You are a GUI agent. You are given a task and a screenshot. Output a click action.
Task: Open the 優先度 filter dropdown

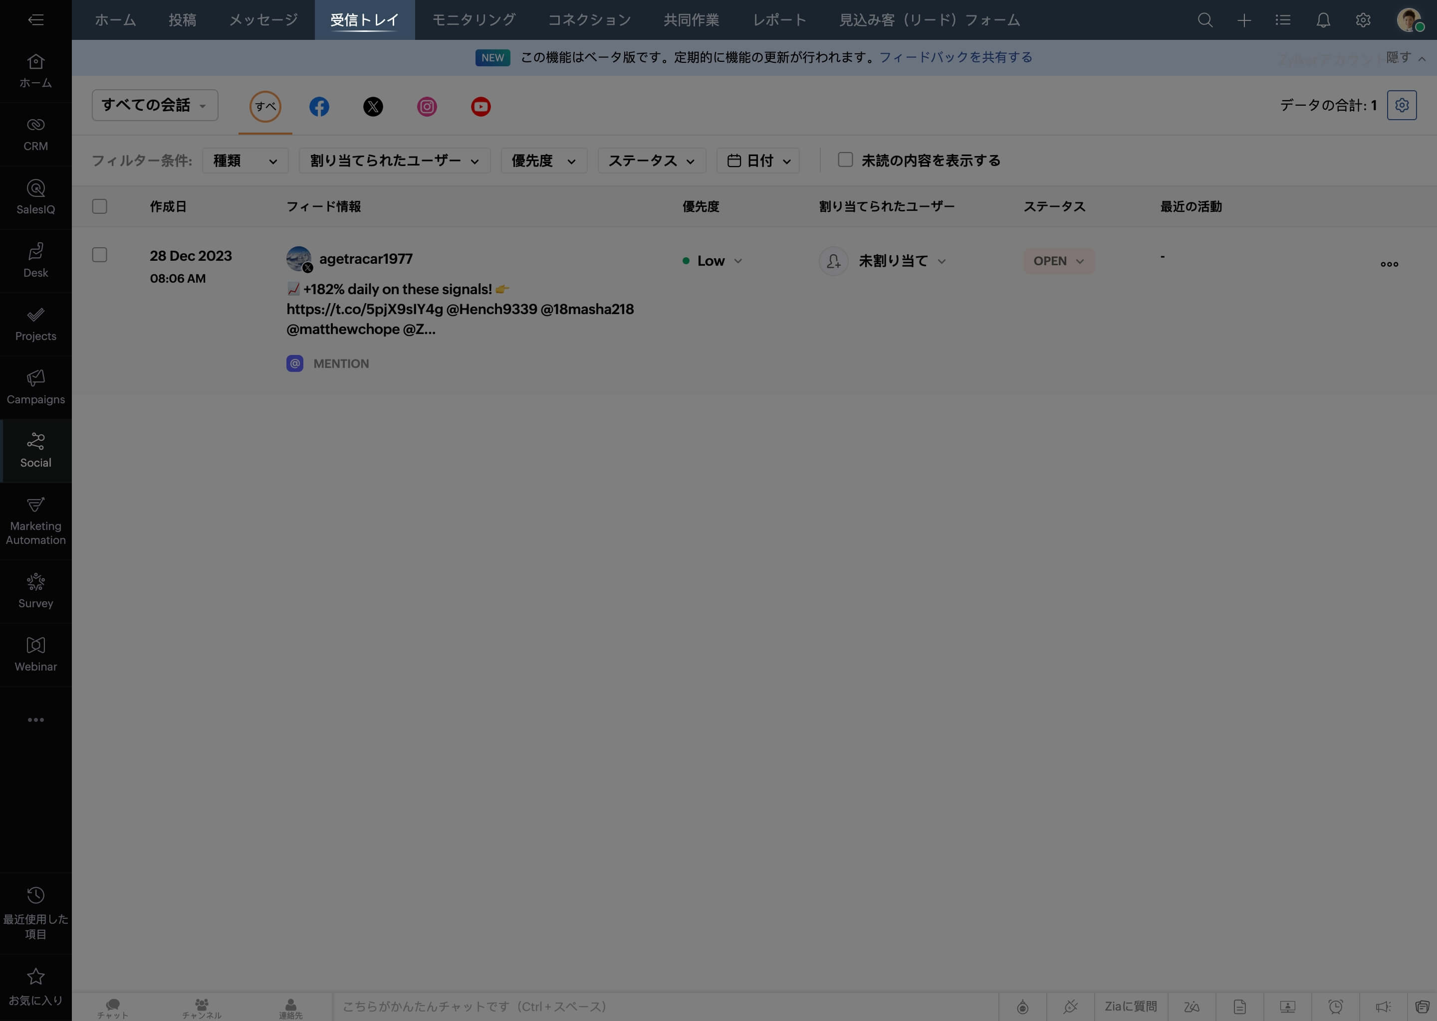coord(543,161)
